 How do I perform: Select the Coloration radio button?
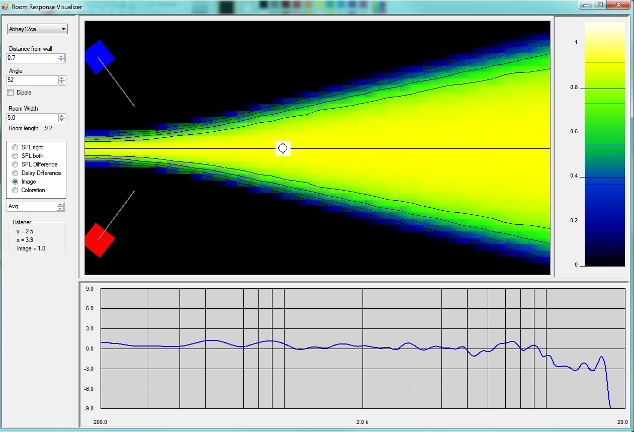pyautogui.click(x=15, y=190)
